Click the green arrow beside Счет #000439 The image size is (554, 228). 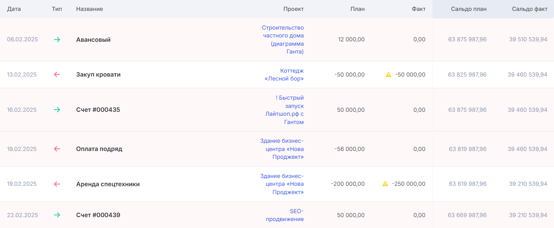pos(57,215)
